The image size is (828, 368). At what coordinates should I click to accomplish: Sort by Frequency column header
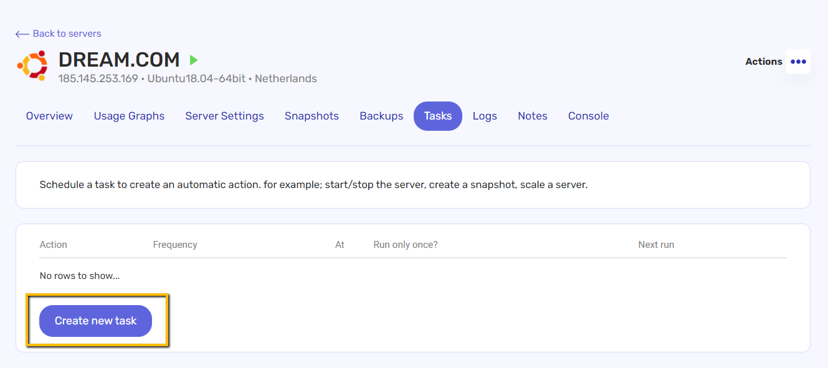[175, 245]
